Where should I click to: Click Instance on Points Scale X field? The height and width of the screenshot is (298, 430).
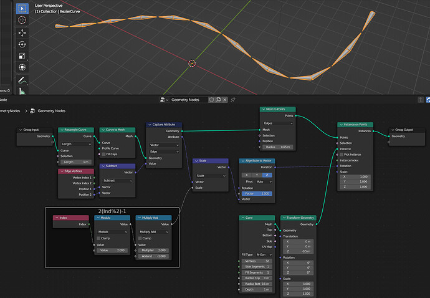click(355, 176)
